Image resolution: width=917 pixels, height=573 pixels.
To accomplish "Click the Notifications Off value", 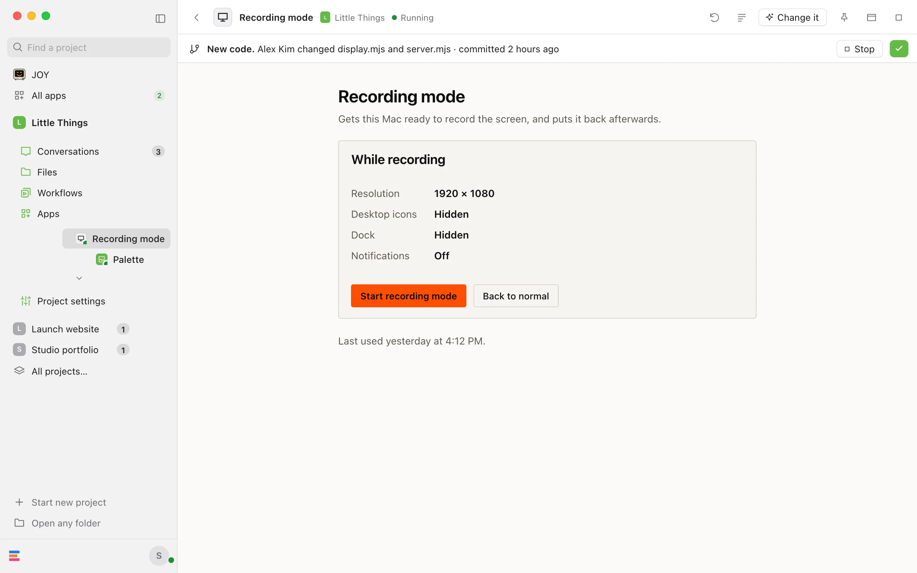I will click(x=441, y=256).
